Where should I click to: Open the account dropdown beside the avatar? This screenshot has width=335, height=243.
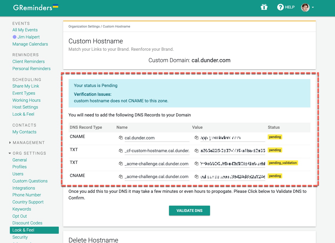coord(312,8)
